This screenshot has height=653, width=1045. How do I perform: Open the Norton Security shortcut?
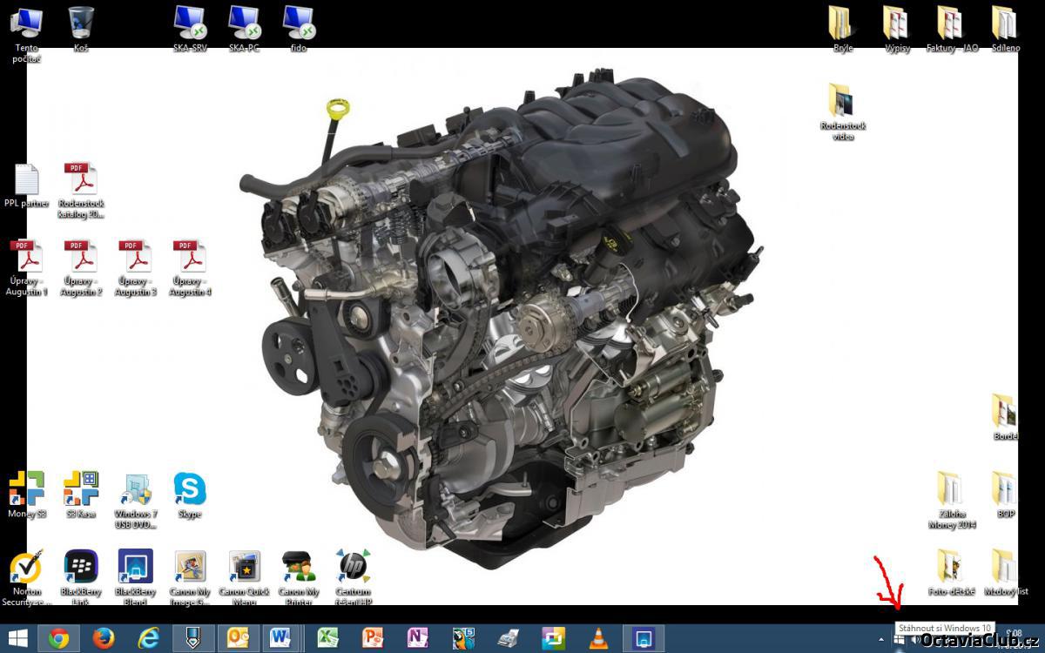tap(26, 568)
